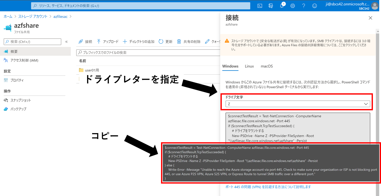381x196 pixels.
Task: Open the ポート 445 の問題 (VPN) link
Action: tap(268, 187)
